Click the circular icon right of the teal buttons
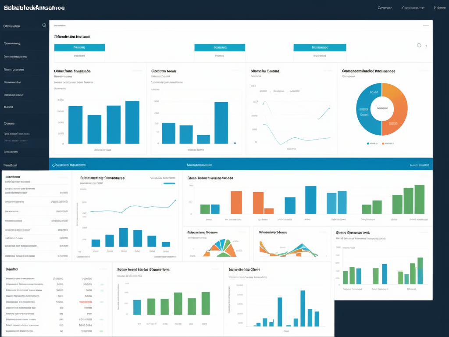Viewport: 449px width, 337px height. coord(419,45)
